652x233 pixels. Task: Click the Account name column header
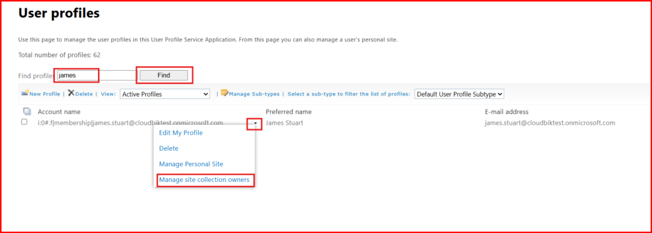pyautogui.click(x=59, y=111)
